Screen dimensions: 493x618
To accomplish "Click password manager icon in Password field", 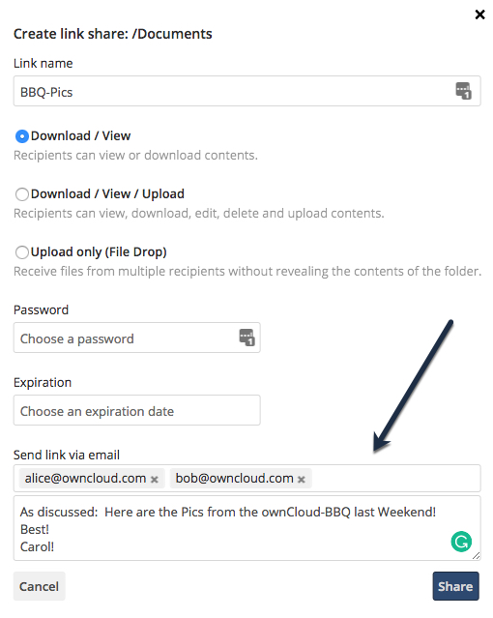I will (x=246, y=338).
